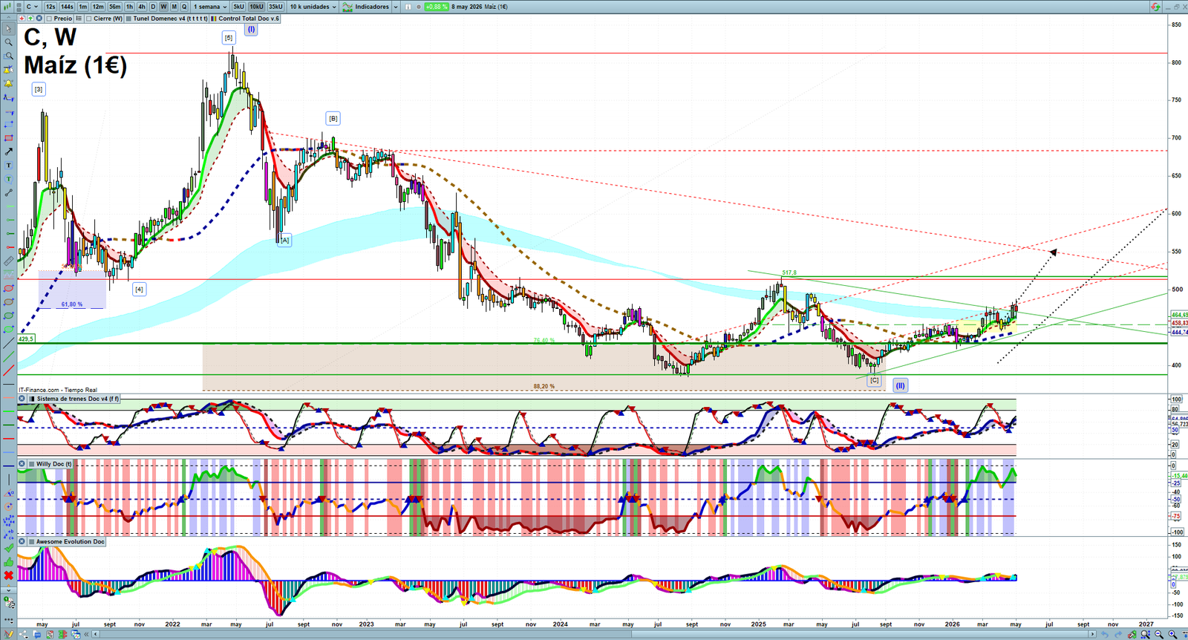Select the red ellipse drawing tool
Screen dimensions: 1188x640
pyautogui.click(x=9, y=288)
